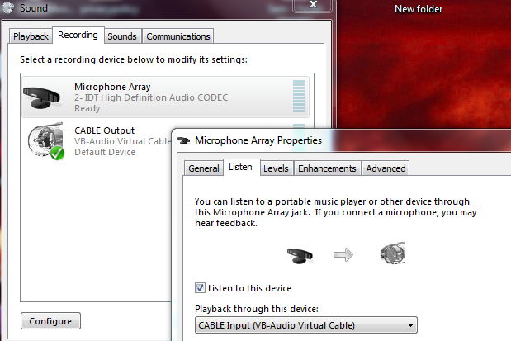This screenshot has height=341, width=511.
Task: Go to the Advanced tab
Action: click(386, 168)
